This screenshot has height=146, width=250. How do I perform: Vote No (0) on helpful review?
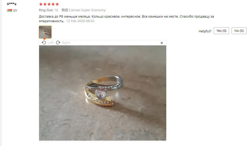coord(239,31)
